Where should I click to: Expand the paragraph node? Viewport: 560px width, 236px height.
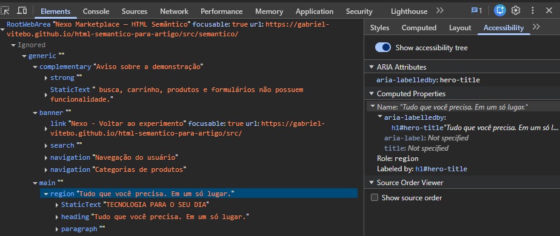(x=57, y=229)
